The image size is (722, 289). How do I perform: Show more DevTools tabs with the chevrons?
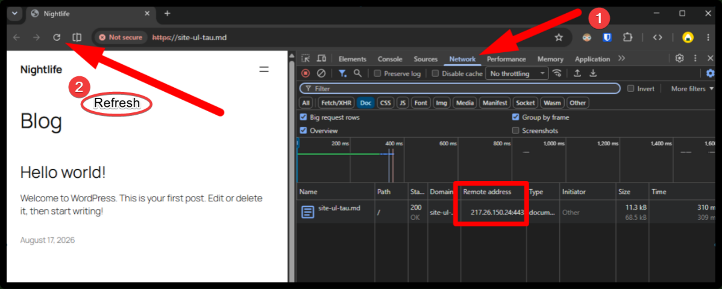click(621, 58)
